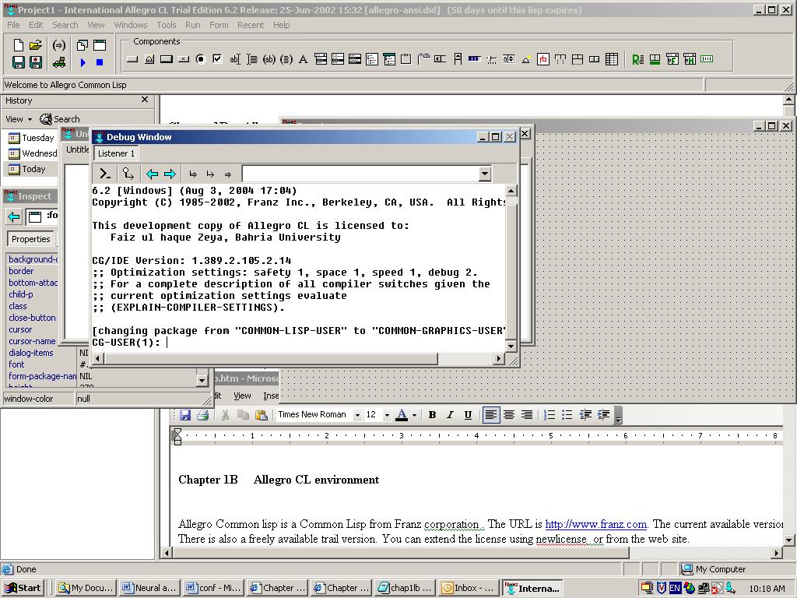Image resolution: width=797 pixels, height=598 pixels.
Task: Click the Inspect window cyan back arrow
Action: coord(14,217)
